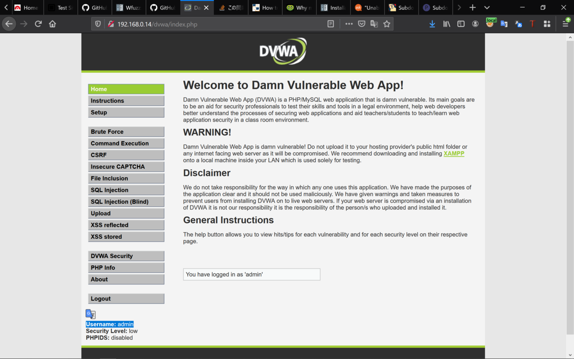Click highlighted 'Username: admin' text
574x359 pixels.
click(x=110, y=324)
